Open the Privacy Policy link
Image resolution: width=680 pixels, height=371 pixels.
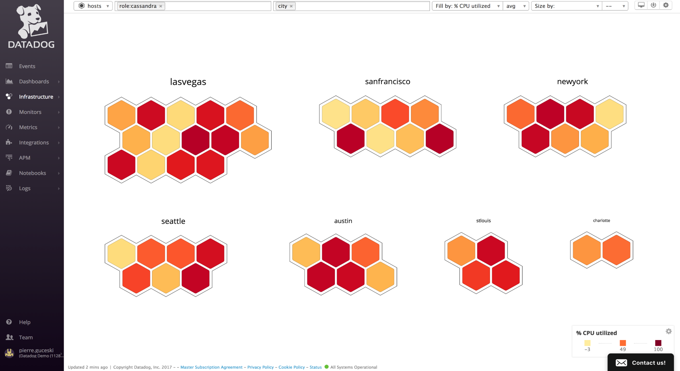point(260,367)
